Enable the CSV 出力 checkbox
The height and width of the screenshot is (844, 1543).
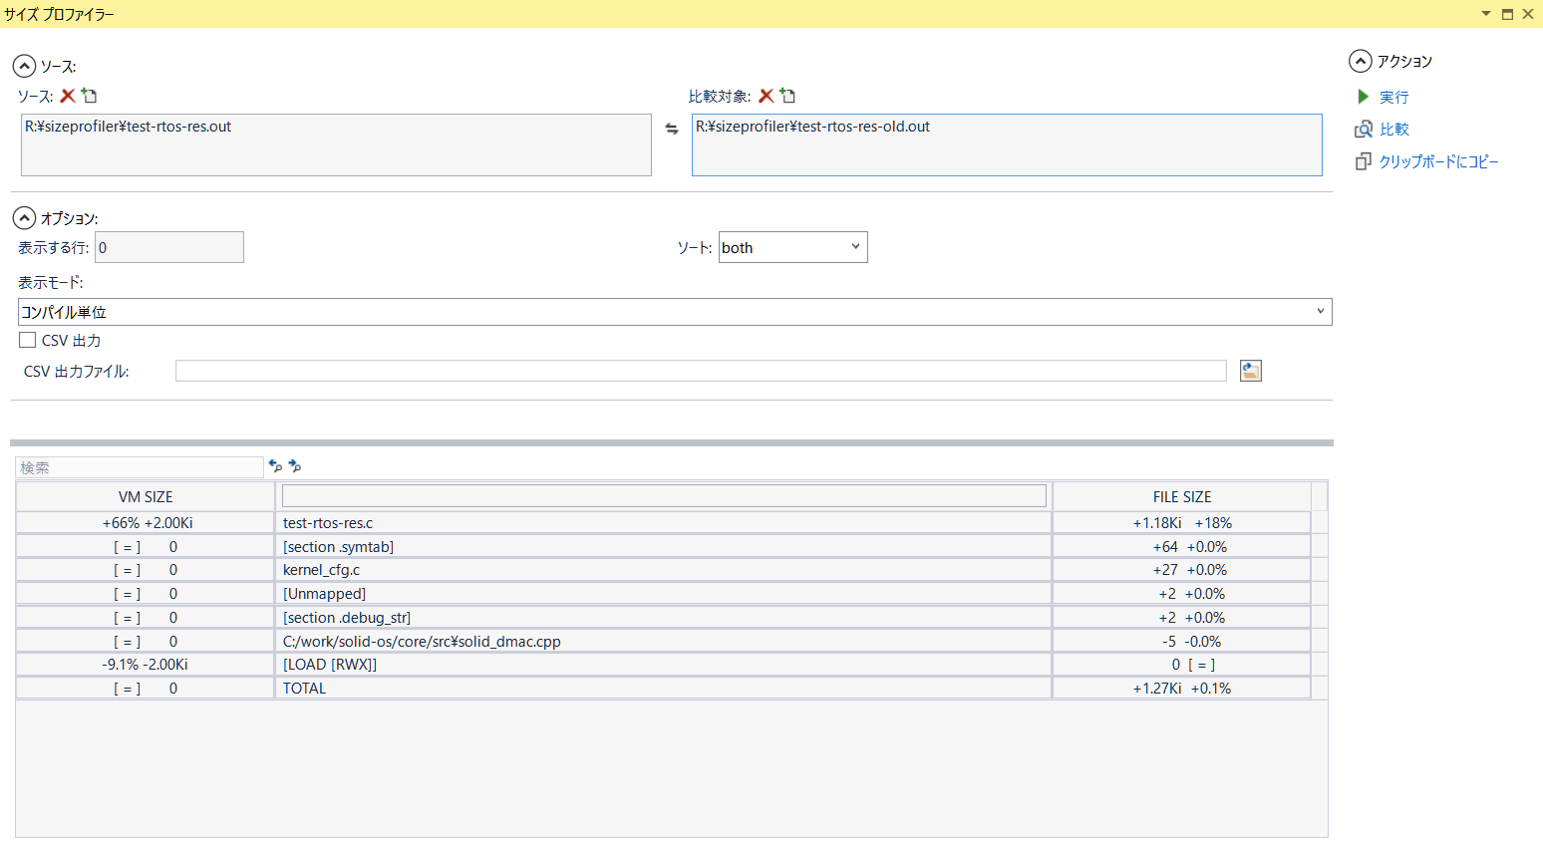tap(28, 340)
